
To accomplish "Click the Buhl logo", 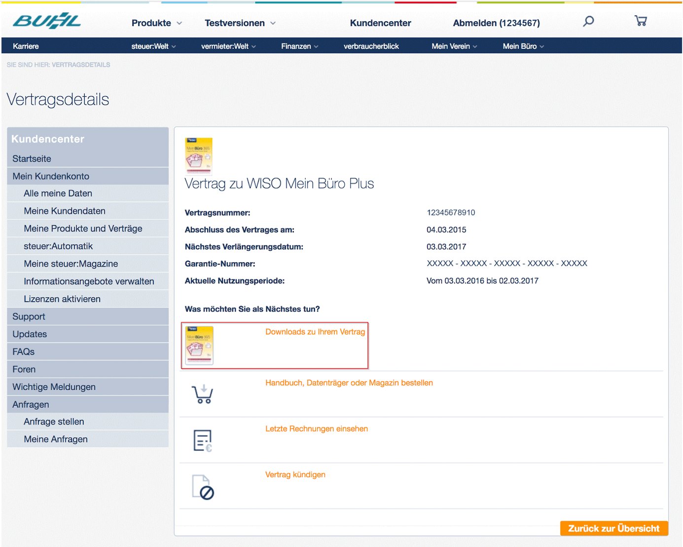I will point(47,21).
